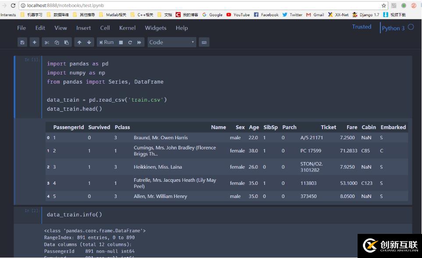Open the Kernel menu
The image size is (422, 258).
pyautogui.click(x=127, y=28)
